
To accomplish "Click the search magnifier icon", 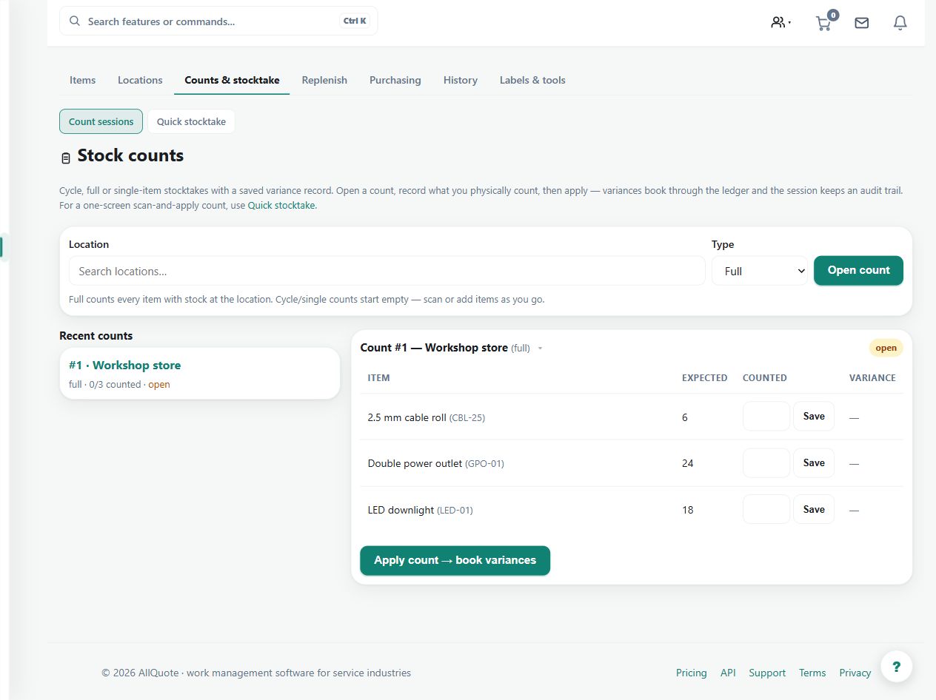I will coord(75,21).
